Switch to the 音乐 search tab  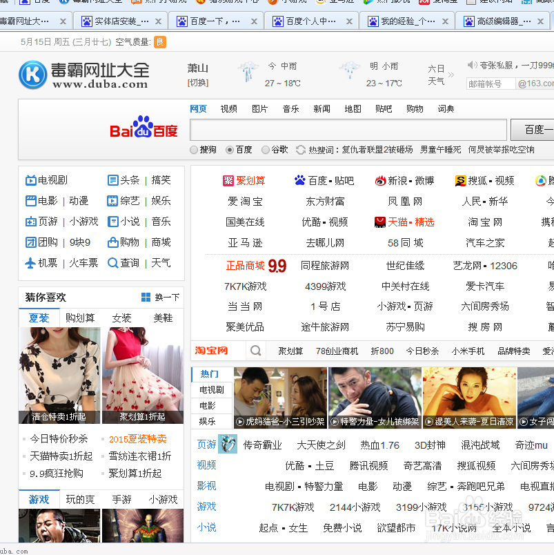290,108
